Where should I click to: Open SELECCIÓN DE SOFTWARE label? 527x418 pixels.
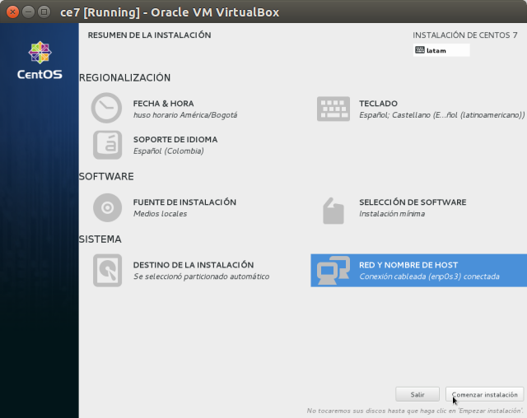click(413, 202)
